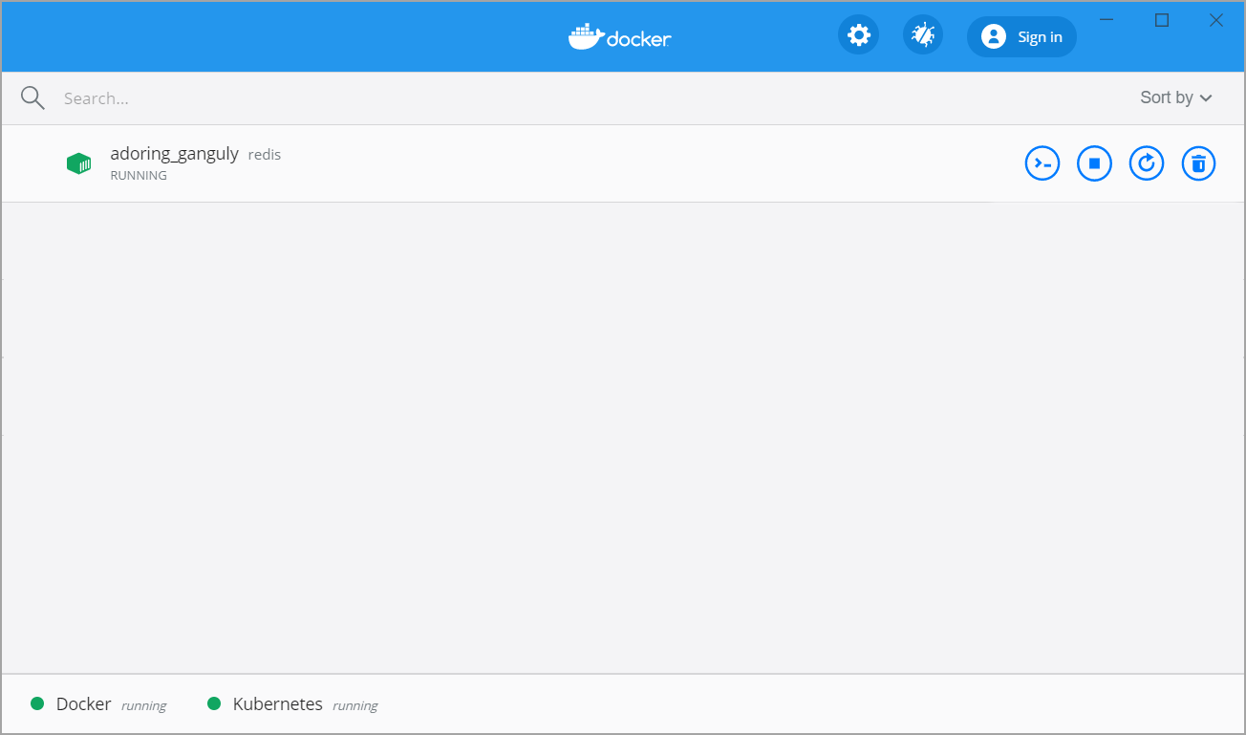Viewport: 1246px width, 735px height.
Task: Stop the adoring_ganguly container
Action: 1094,163
